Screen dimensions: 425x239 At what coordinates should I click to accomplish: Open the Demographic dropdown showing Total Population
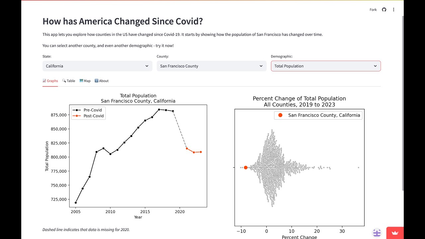pyautogui.click(x=326, y=66)
